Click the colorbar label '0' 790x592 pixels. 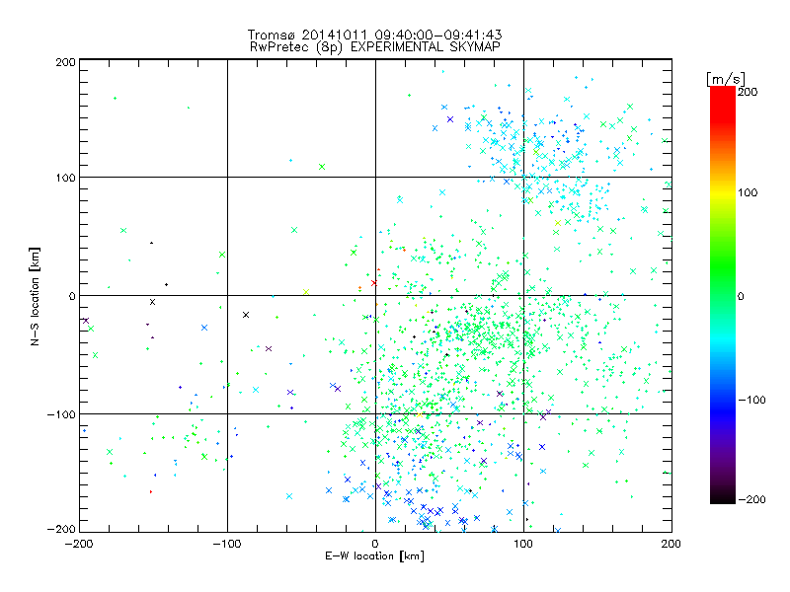click(741, 296)
